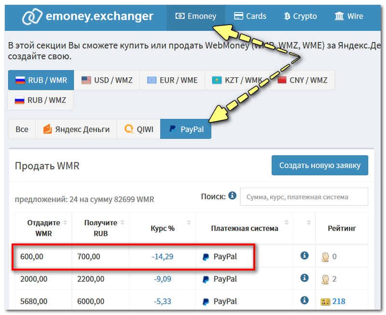
Task: Switch to the Cards section
Action: pyautogui.click(x=250, y=16)
